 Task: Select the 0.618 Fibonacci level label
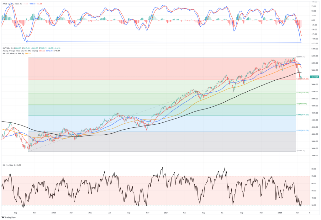pyautogui.click(x=303, y=115)
